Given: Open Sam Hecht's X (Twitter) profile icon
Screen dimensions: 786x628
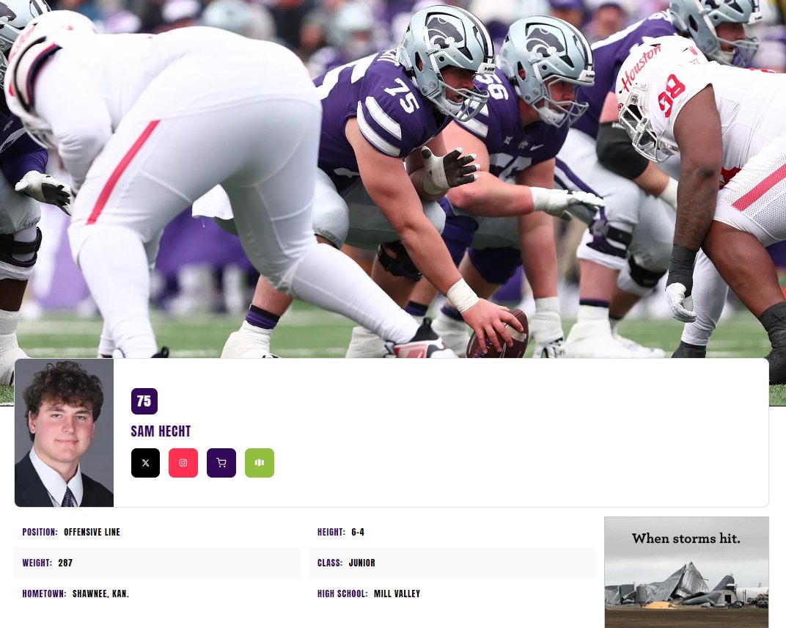Looking at the screenshot, I should click(x=145, y=462).
